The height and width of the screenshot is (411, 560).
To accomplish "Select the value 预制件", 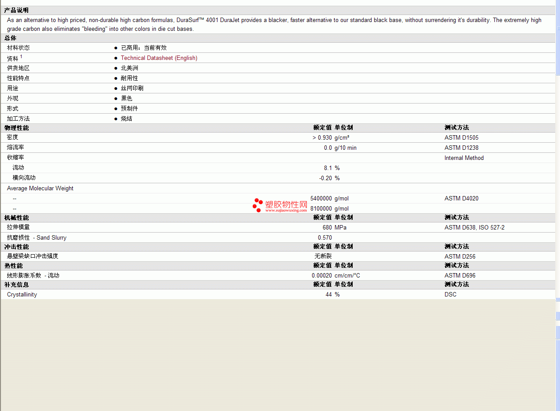I will click(129, 108).
